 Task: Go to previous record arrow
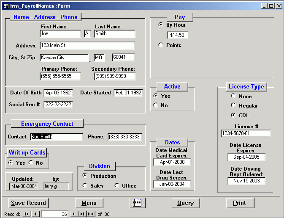coord(35,214)
